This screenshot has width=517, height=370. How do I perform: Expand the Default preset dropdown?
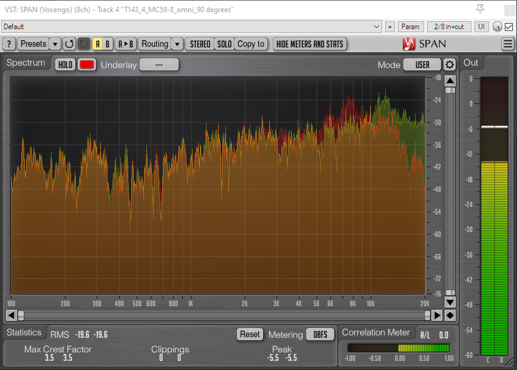(377, 27)
